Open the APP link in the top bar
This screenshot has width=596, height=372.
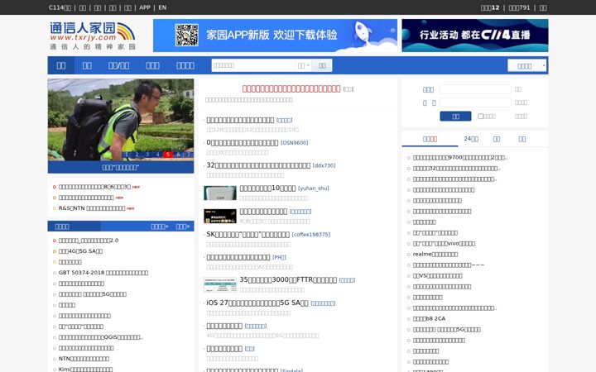[144, 7]
